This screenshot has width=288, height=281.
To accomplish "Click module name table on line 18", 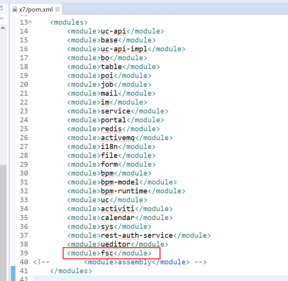I will [111, 67].
